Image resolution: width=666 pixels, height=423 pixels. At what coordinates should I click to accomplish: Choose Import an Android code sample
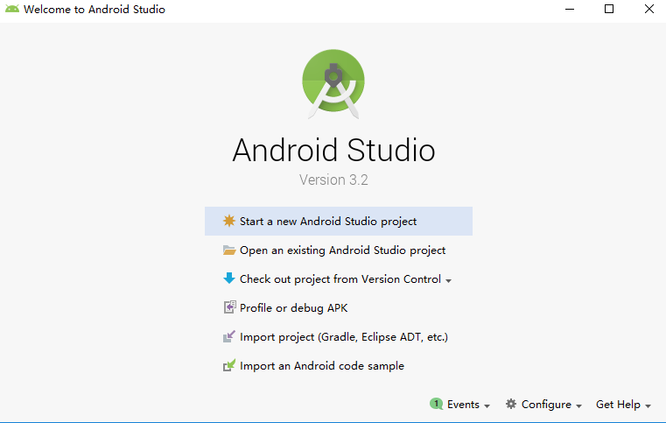point(339,365)
